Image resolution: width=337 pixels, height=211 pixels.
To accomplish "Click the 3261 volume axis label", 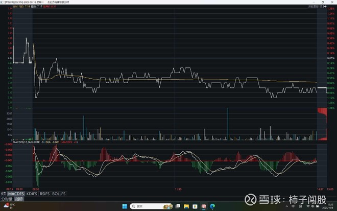I will [9, 113].
